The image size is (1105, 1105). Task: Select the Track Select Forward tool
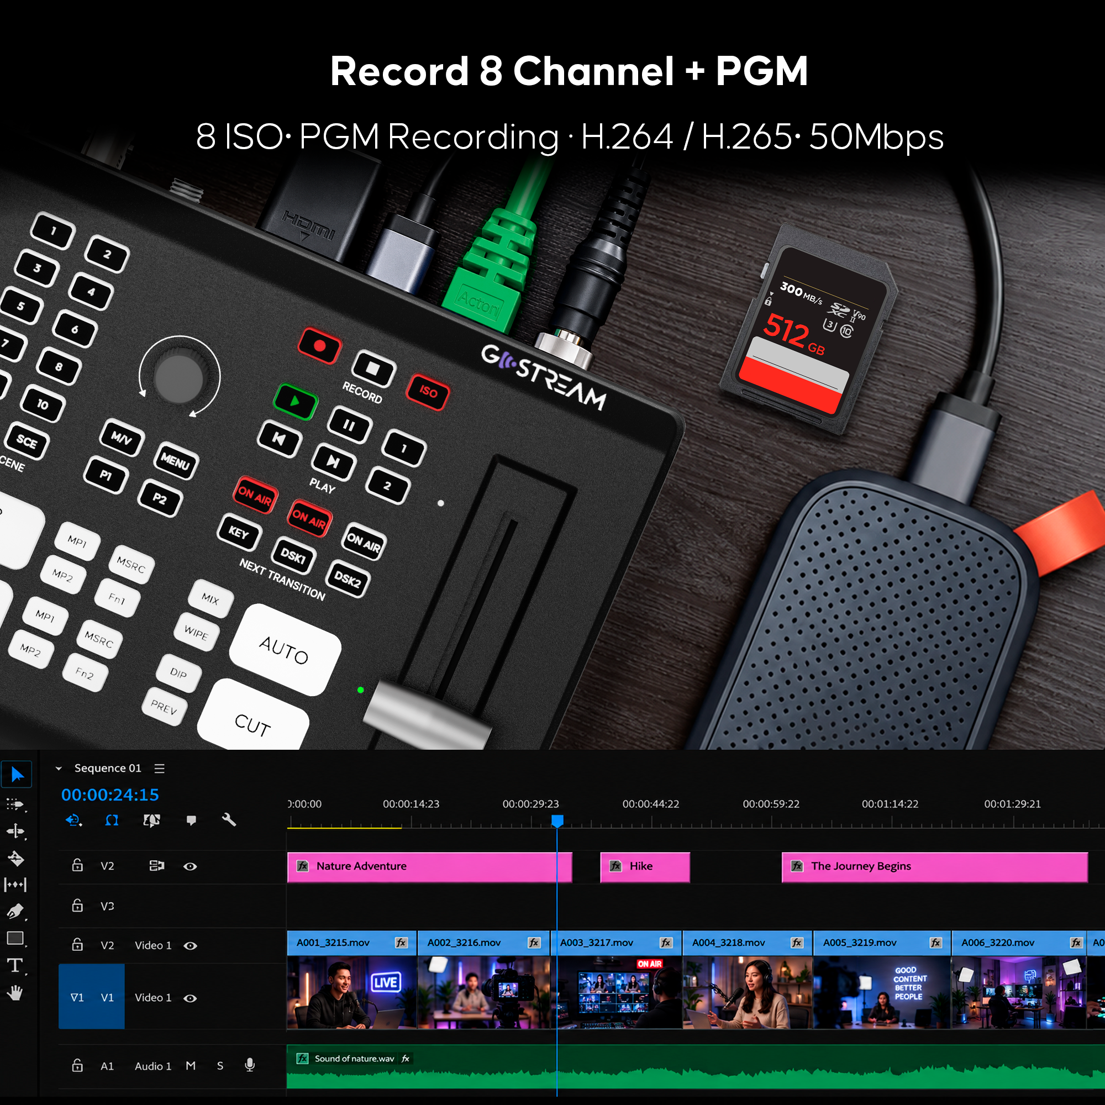(x=15, y=804)
